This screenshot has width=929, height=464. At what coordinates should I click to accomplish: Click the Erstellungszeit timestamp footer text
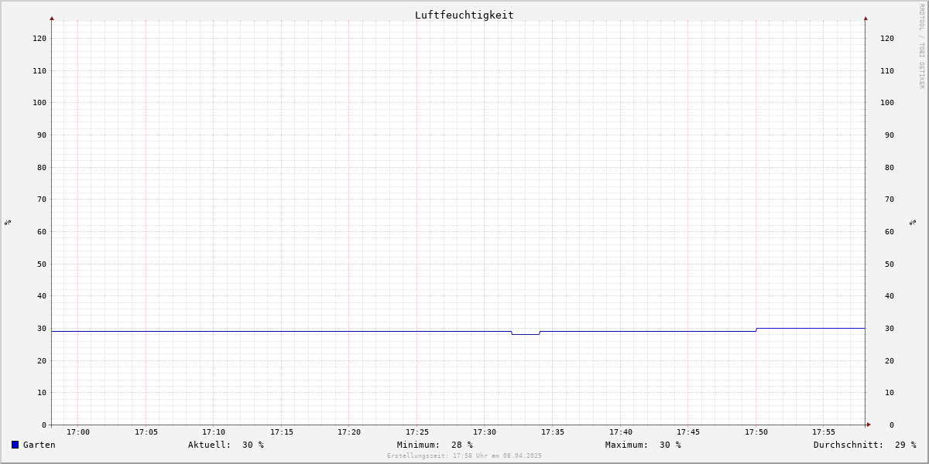pyautogui.click(x=464, y=455)
